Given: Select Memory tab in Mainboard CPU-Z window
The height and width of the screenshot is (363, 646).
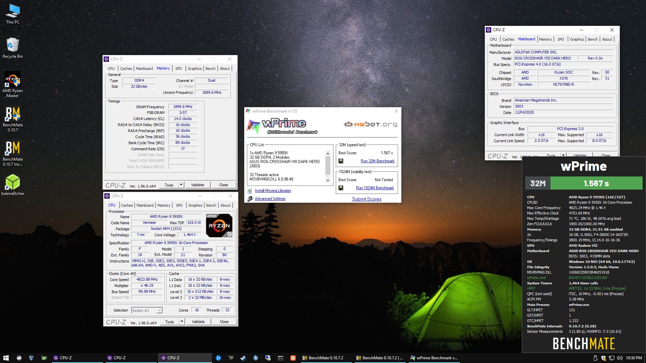Looking at the screenshot, I should pos(545,39).
